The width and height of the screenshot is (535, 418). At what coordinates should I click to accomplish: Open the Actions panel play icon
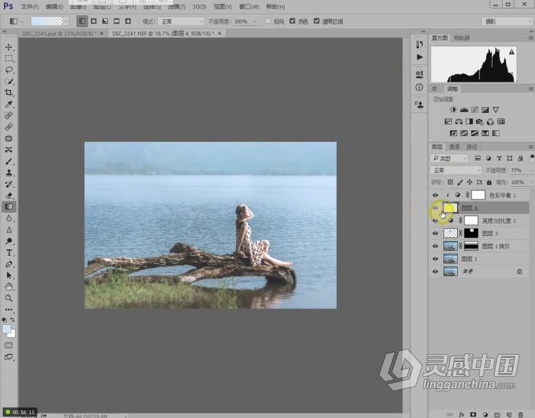point(419,57)
